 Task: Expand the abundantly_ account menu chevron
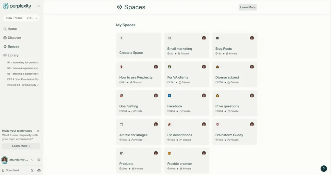pyautogui.click(x=32, y=160)
